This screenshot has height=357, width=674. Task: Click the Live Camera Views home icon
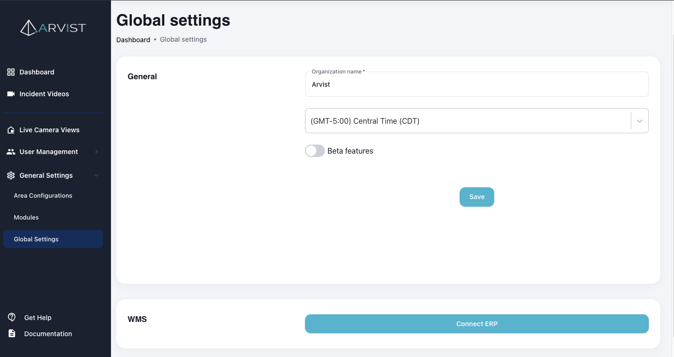click(10, 129)
